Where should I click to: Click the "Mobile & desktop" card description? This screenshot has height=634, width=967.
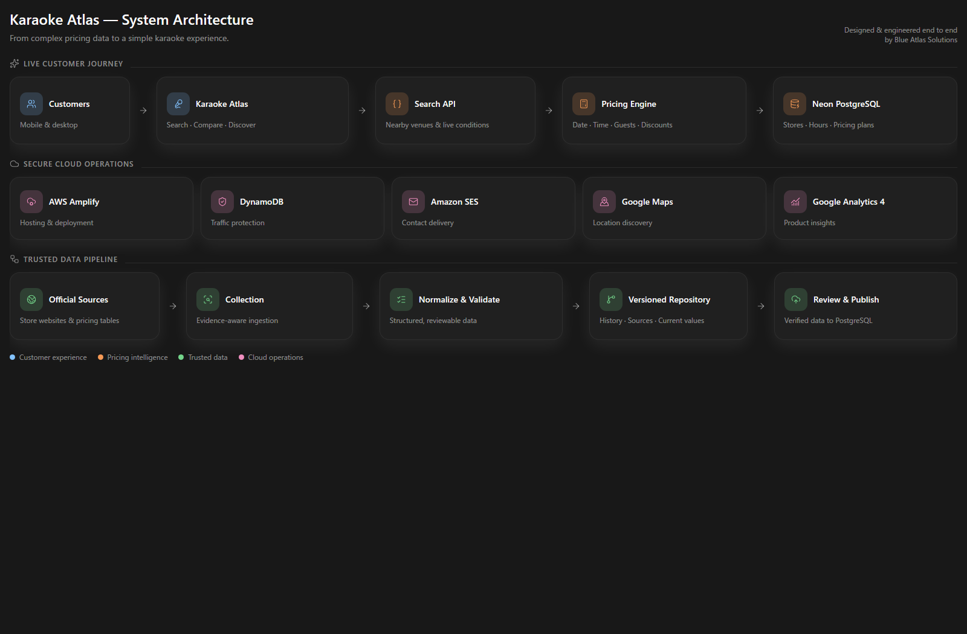pyautogui.click(x=49, y=125)
